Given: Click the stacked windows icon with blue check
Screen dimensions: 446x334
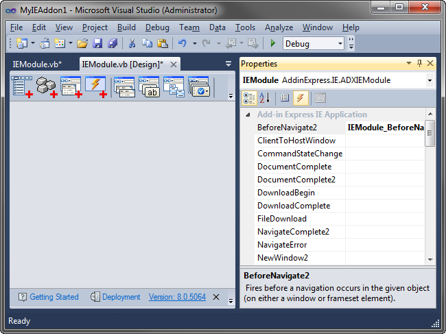Looking at the screenshot, I should pos(198,87).
